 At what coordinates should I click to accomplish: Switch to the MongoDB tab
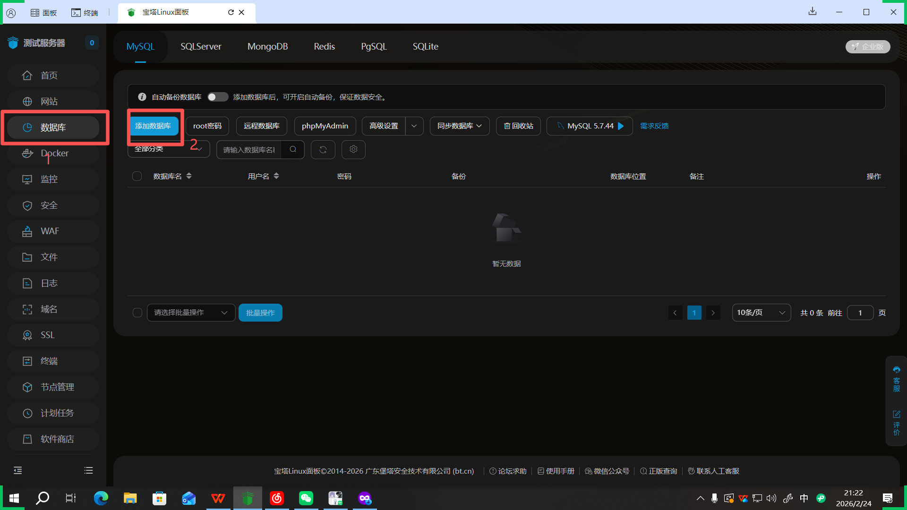(267, 46)
